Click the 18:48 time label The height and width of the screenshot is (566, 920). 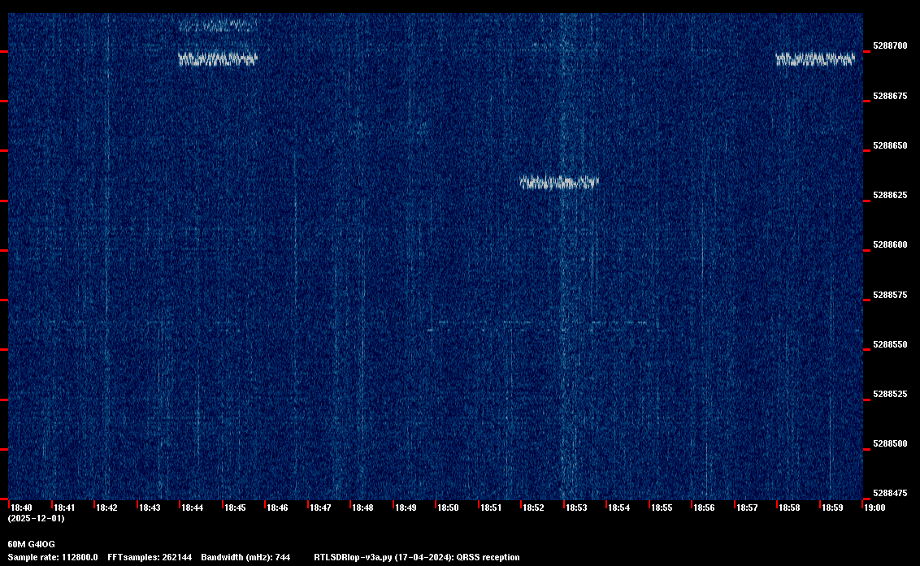tap(362, 508)
